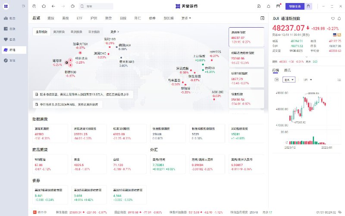This screenshot has width=345, height=216.
Task: Select the Nasdaq composite card 23360.86
Action: point(246,58)
